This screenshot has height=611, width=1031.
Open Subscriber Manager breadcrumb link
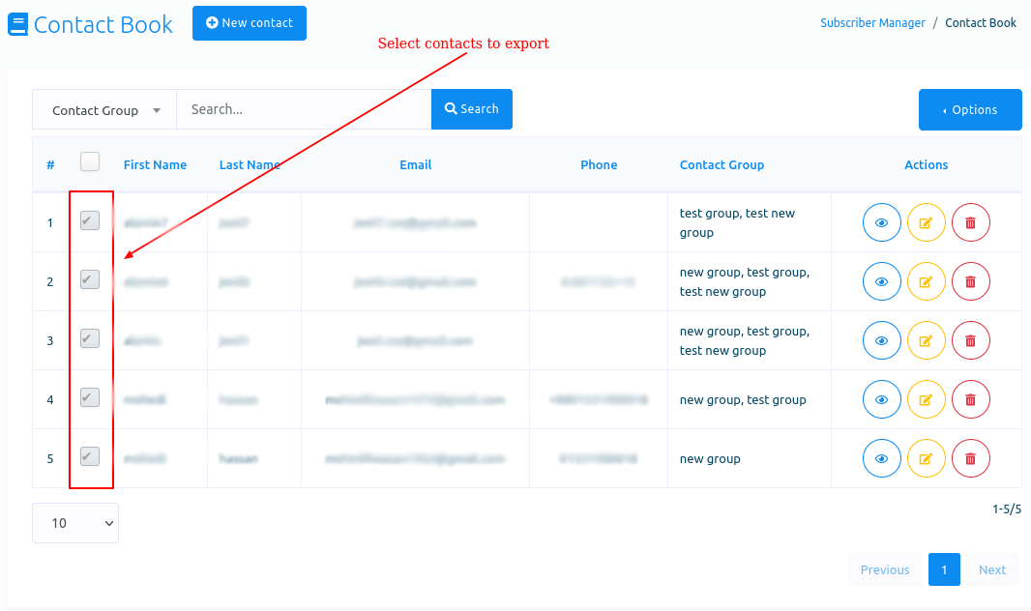[872, 23]
